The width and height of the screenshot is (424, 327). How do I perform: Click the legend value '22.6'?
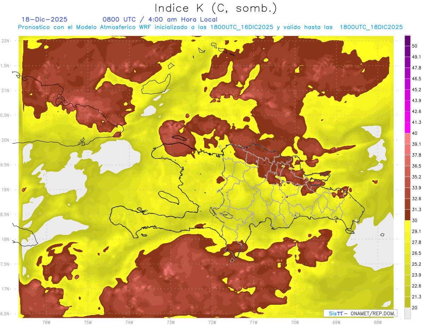click(417, 286)
